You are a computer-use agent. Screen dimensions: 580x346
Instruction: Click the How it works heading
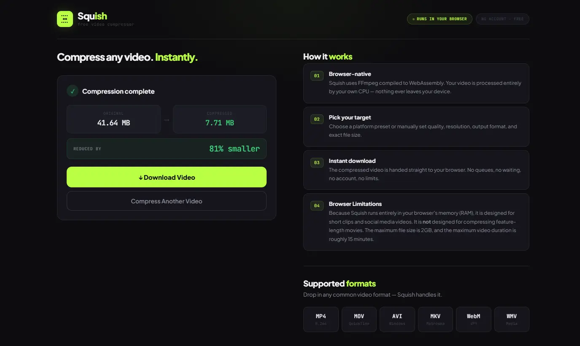pyautogui.click(x=328, y=57)
